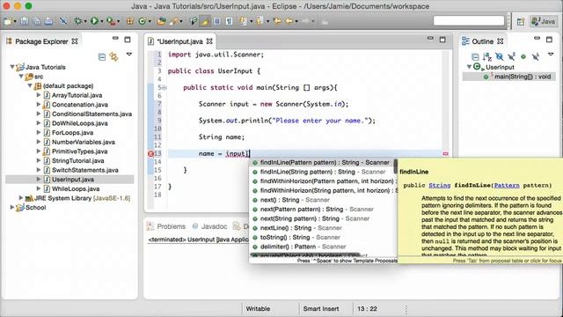Toggle alphabetical Sort in the Outline view
The width and height of the screenshot is (563, 317).
[486, 56]
